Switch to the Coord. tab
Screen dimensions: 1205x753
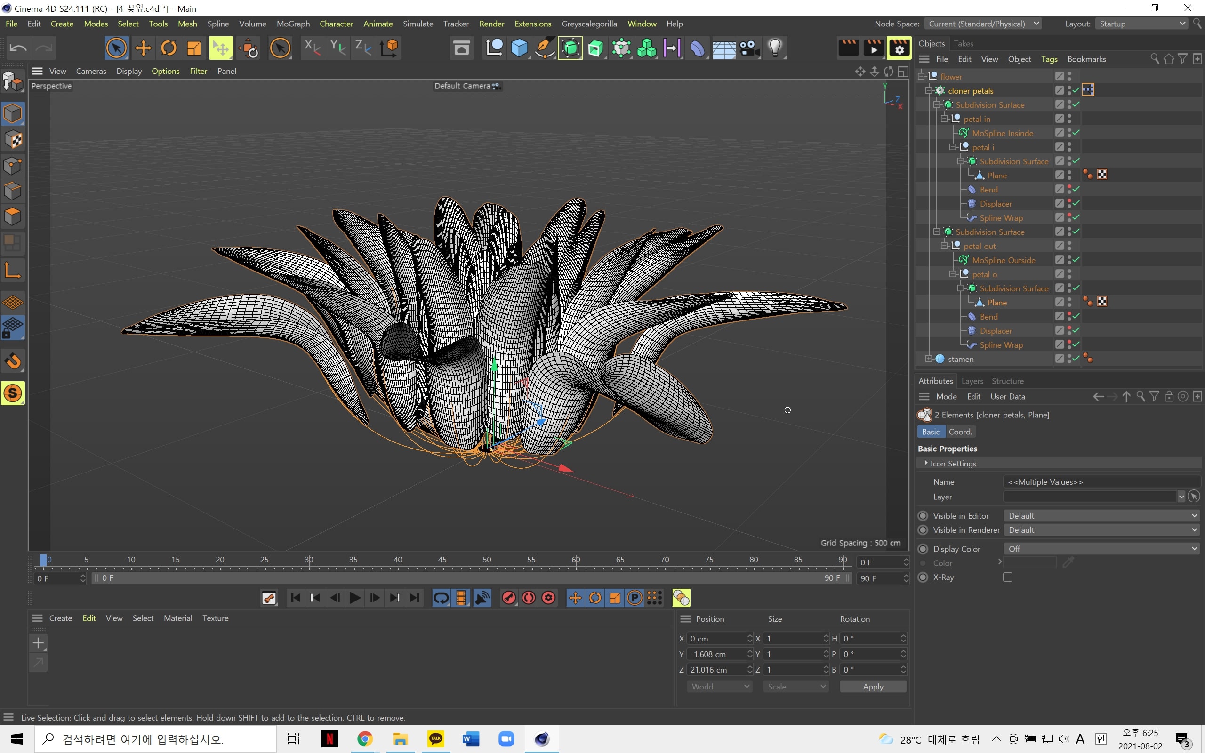click(959, 432)
